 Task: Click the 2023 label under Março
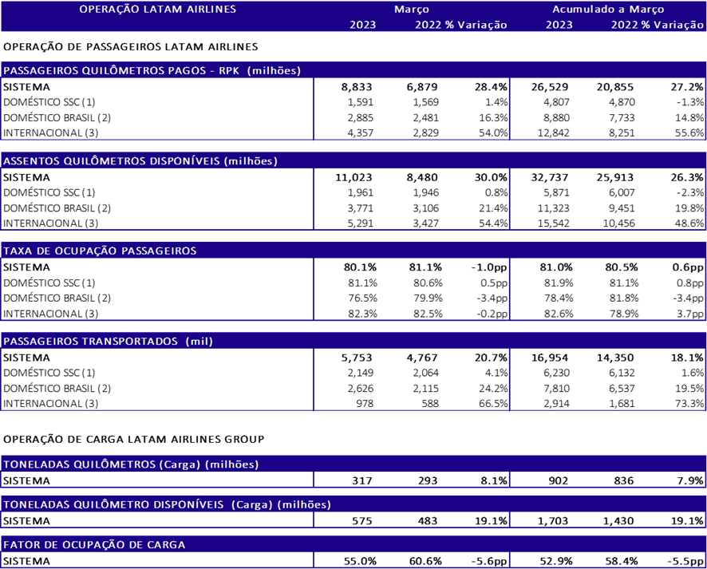[362, 25]
